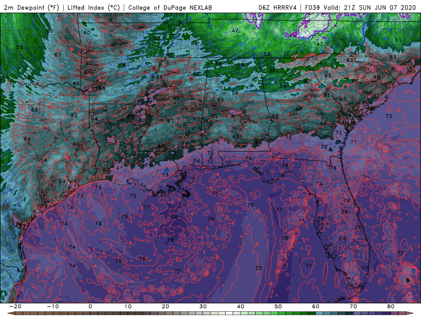Click the "F039" forecast hour text
This screenshot has width=421, height=316.
[313, 7]
